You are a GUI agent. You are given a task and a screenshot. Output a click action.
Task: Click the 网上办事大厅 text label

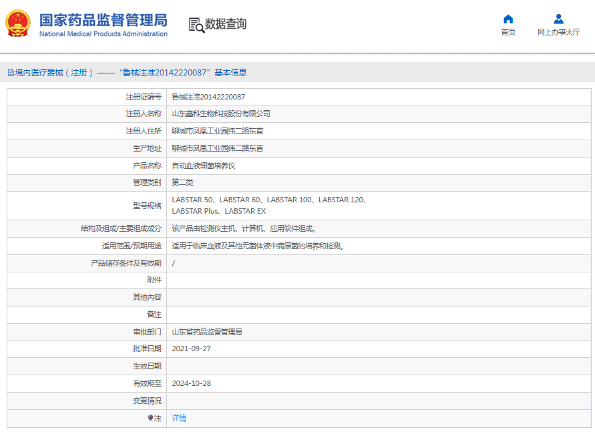[558, 32]
